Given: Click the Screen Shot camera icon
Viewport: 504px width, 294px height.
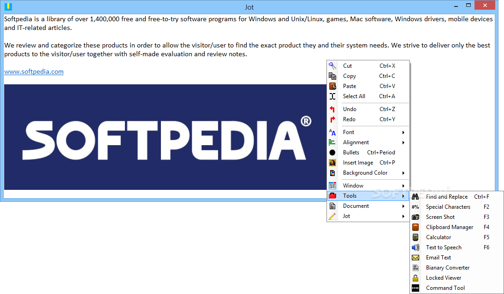Looking at the screenshot, I should [x=415, y=217].
